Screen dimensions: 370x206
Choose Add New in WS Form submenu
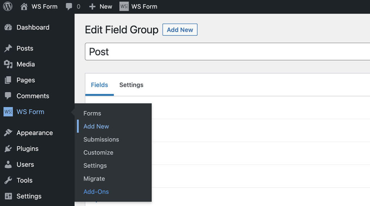pyautogui.click(x=96, y=126)
